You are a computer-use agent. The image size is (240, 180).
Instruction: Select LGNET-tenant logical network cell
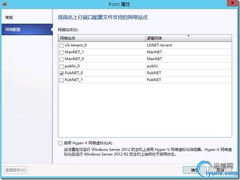[x=159, y=45]
